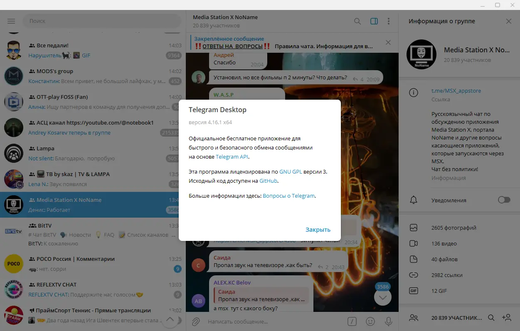Open the bot commands slash icon

pos(352,321)
